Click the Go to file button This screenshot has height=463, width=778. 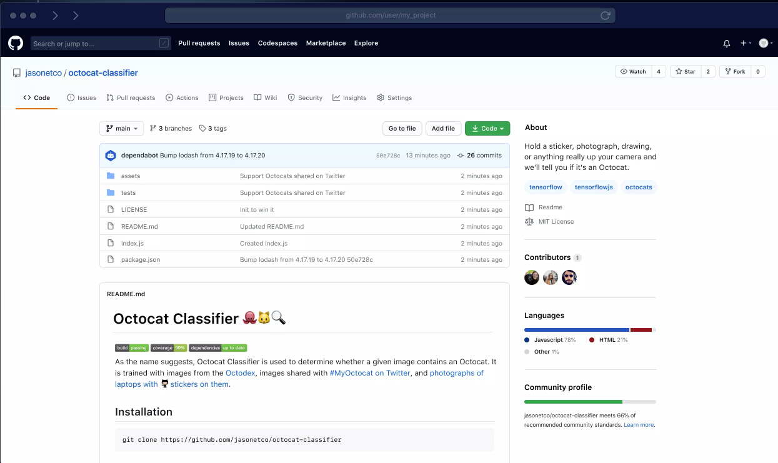[402, 129]
